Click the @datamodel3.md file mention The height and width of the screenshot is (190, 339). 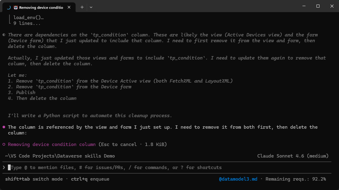(238, 179)
